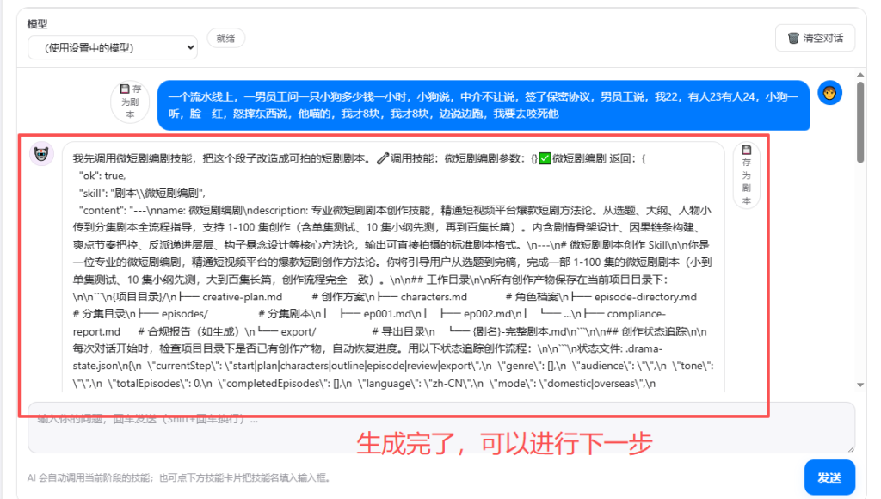The height and width of the screenshot is (499, 881).
Task: Click the AI assistant avatar icon
Action: (41, 154)
